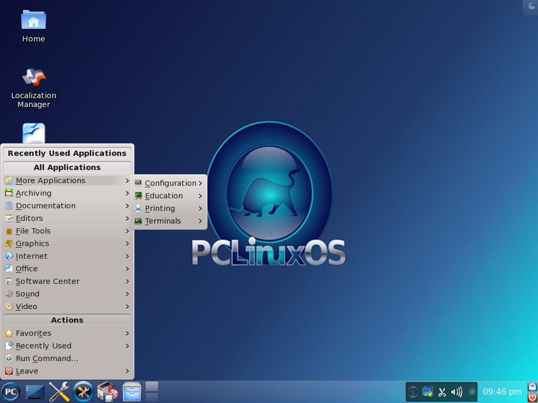
Task: Show hidden tray icons arrow
Action: pyautogui.click(x=472, y=392)
